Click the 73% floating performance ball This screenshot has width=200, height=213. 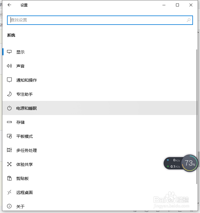[190, 163]
